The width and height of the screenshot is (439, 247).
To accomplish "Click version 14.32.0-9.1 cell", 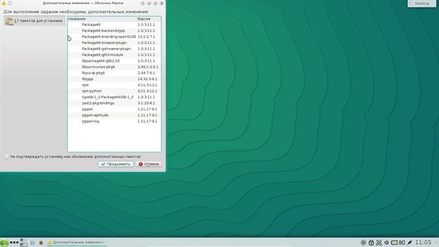I will (147, 79).
